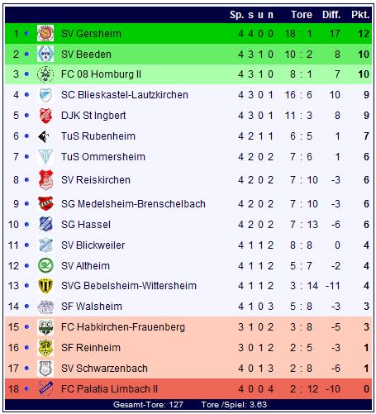Click the SV Gersheim club crest

coord(45,33)
